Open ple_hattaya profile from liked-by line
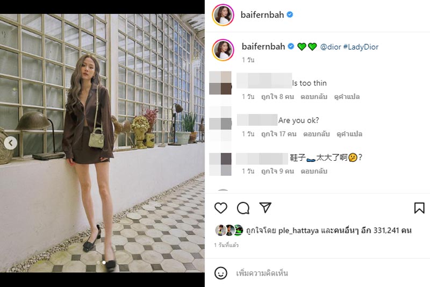This screenshot has width=430, height=287. point(296,231)
